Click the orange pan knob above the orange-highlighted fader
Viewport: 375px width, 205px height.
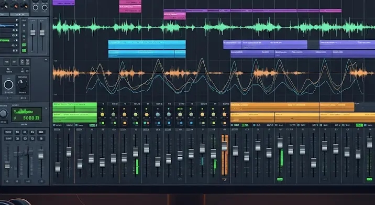[x=224, y=114]
